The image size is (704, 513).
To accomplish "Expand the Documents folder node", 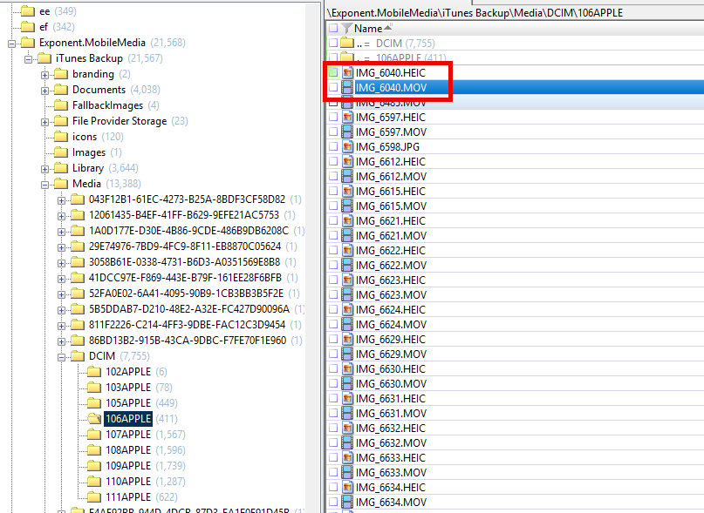I will pyautogui.click(x=45, y=90).
